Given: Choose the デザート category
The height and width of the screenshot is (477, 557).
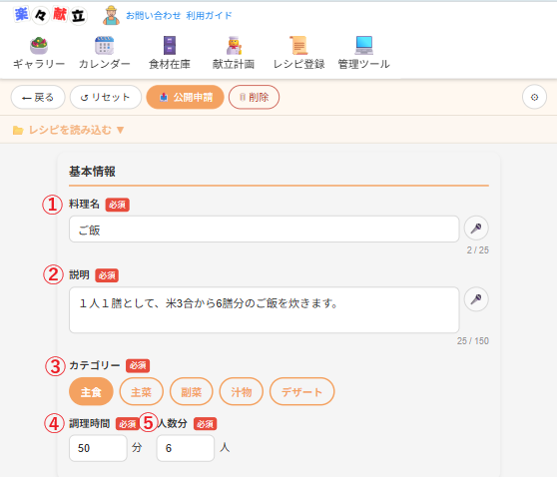Looking at the screenshot, I should click(x=301, y=392).
